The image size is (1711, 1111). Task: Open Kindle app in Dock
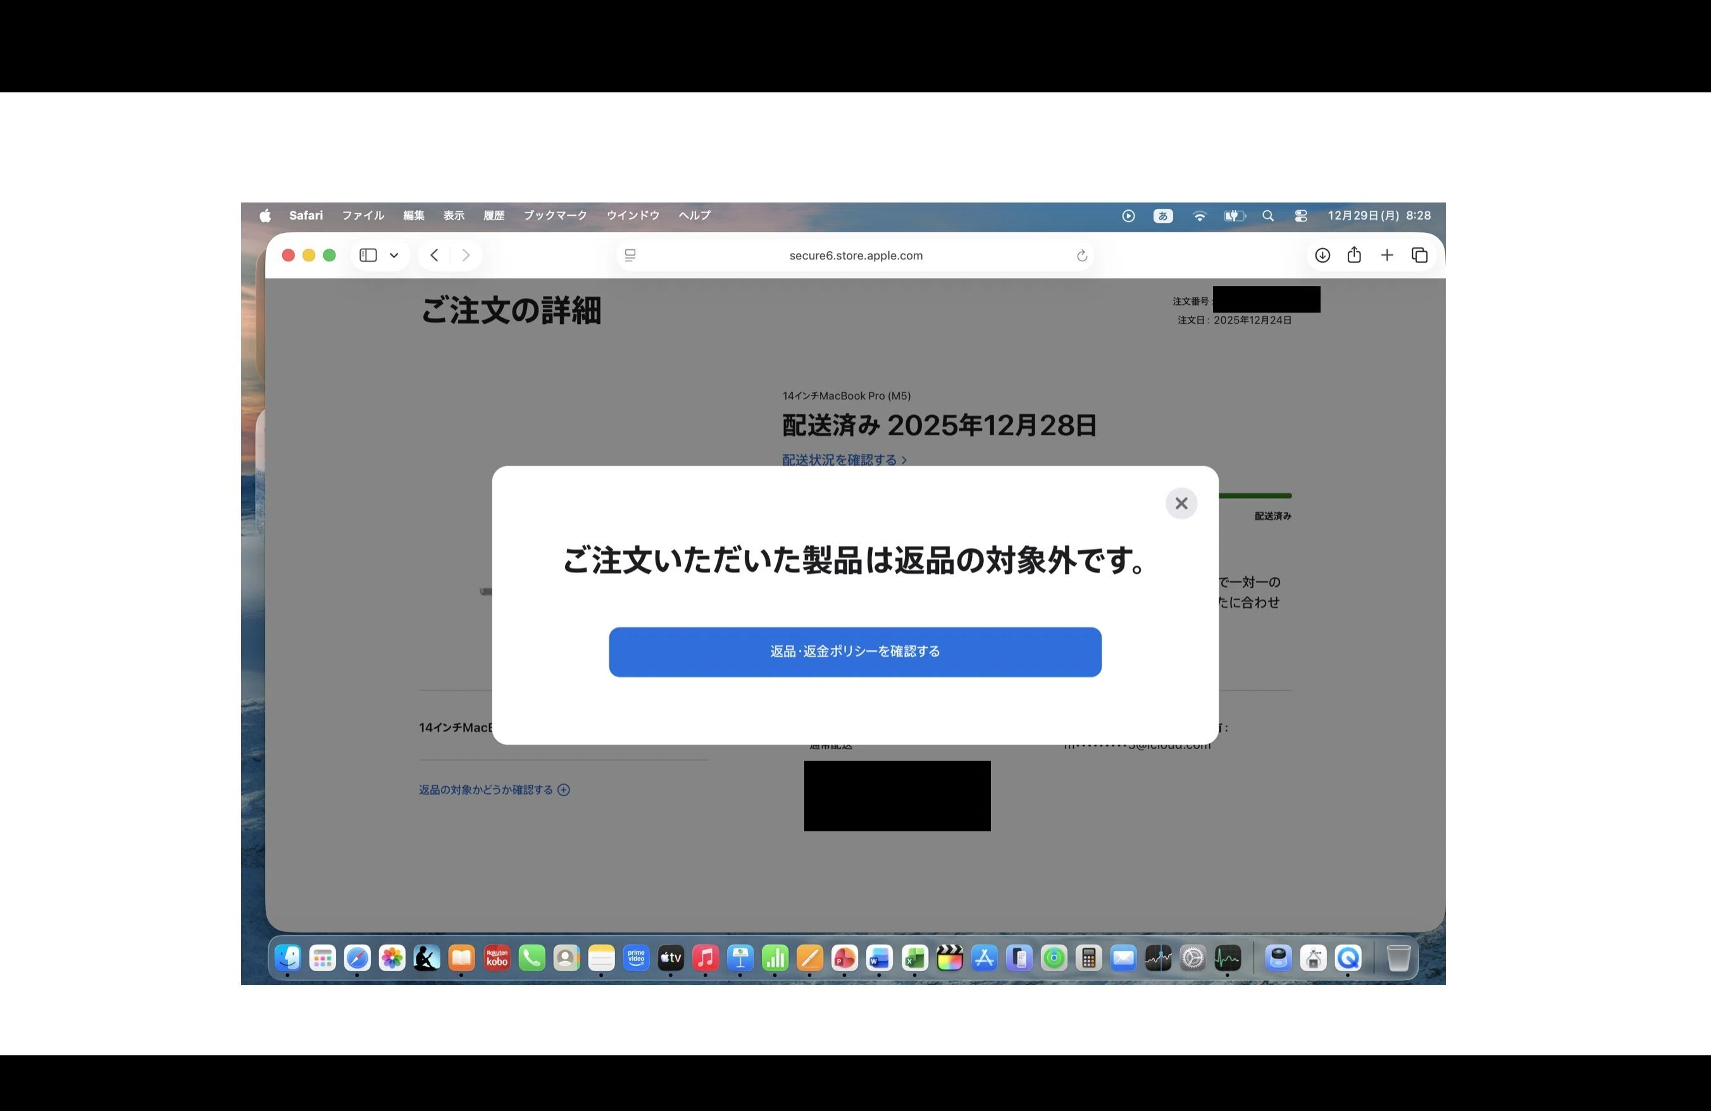click(x=427, y=958)
